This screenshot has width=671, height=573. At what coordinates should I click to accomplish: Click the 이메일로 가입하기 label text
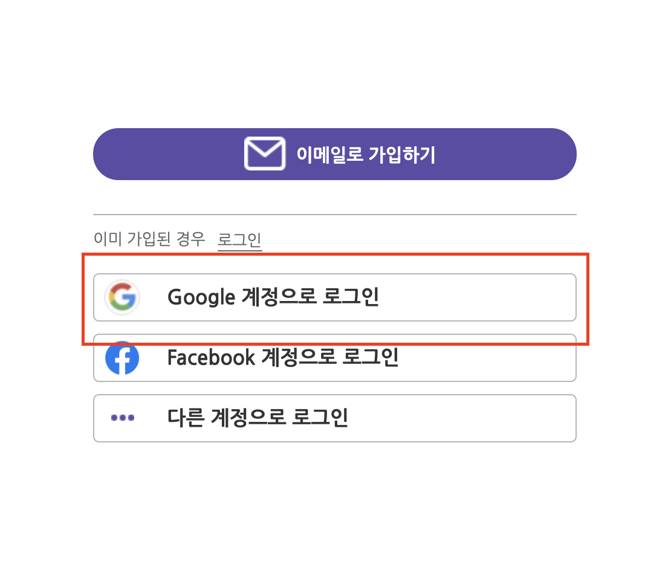(366, 155)
